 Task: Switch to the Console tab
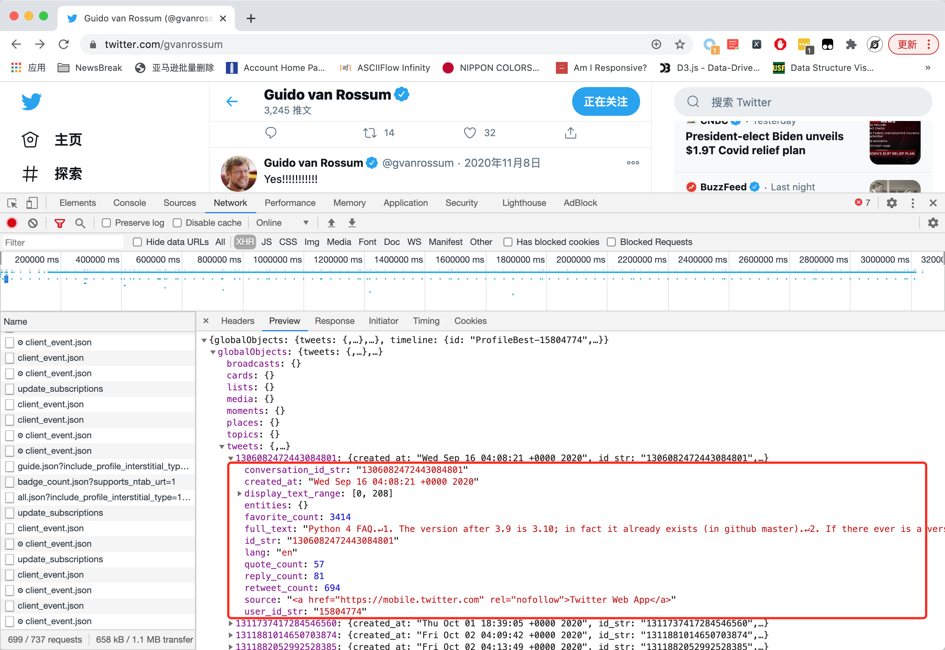click(x=129, y=203)
